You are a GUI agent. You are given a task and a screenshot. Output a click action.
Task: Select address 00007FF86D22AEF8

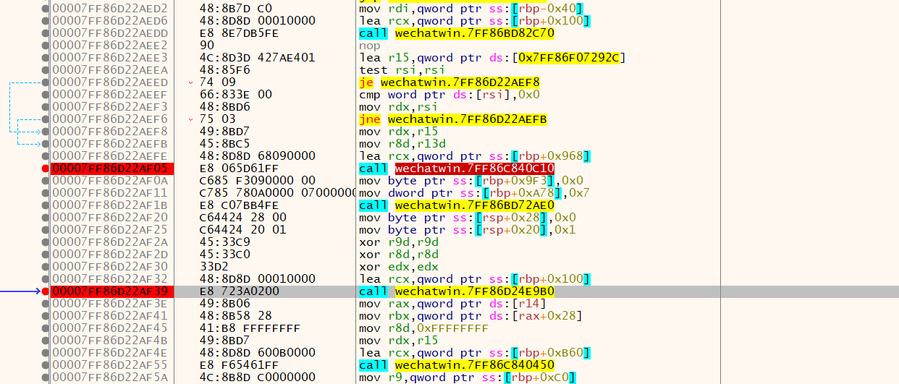(109, 132)
